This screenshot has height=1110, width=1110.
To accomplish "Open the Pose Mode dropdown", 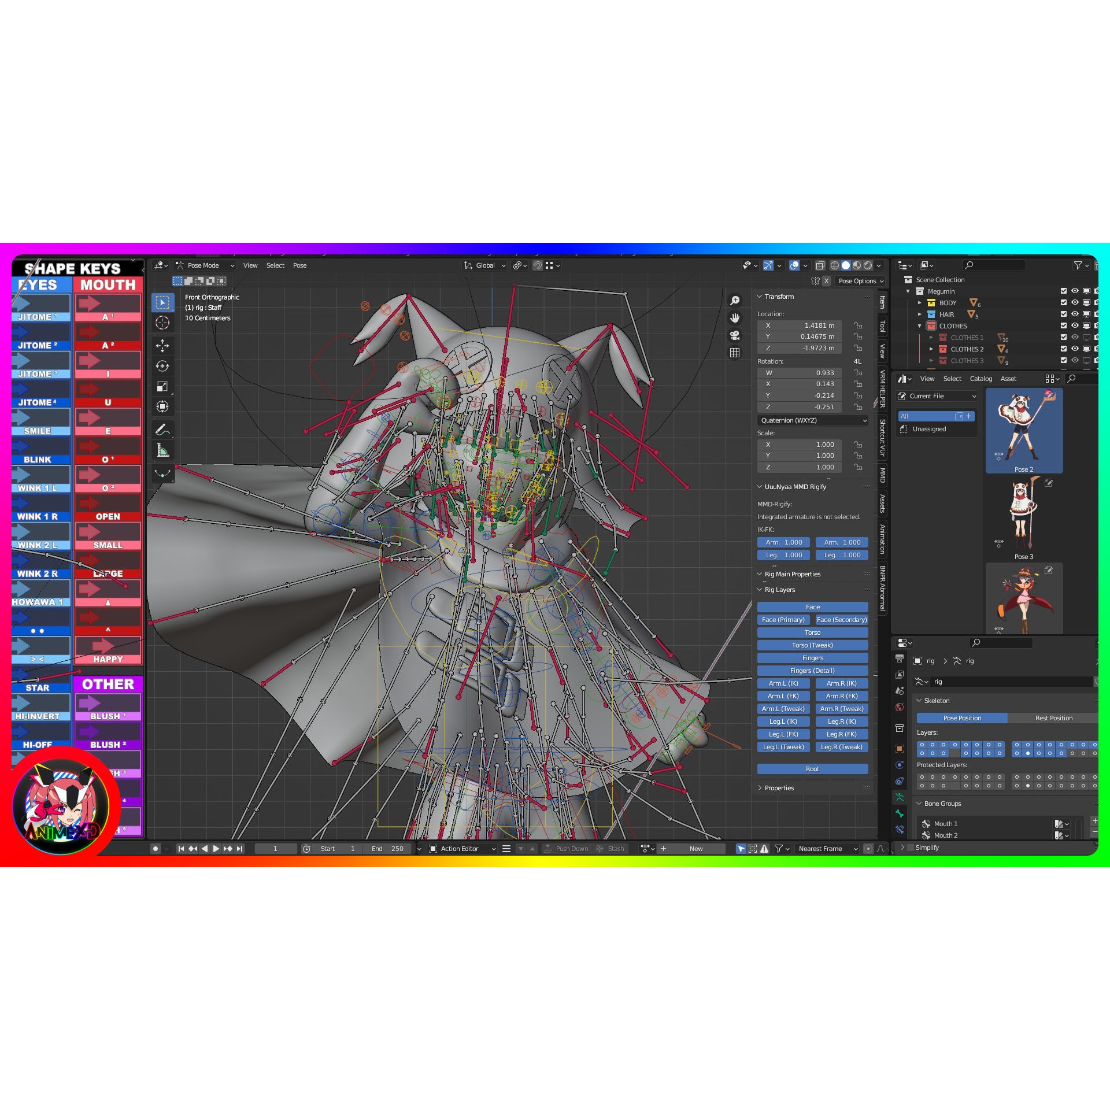I will point(205,265).
